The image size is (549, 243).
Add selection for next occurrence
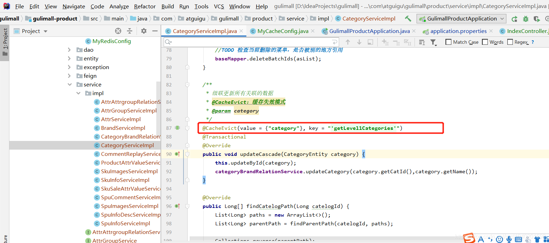point(385,42)
